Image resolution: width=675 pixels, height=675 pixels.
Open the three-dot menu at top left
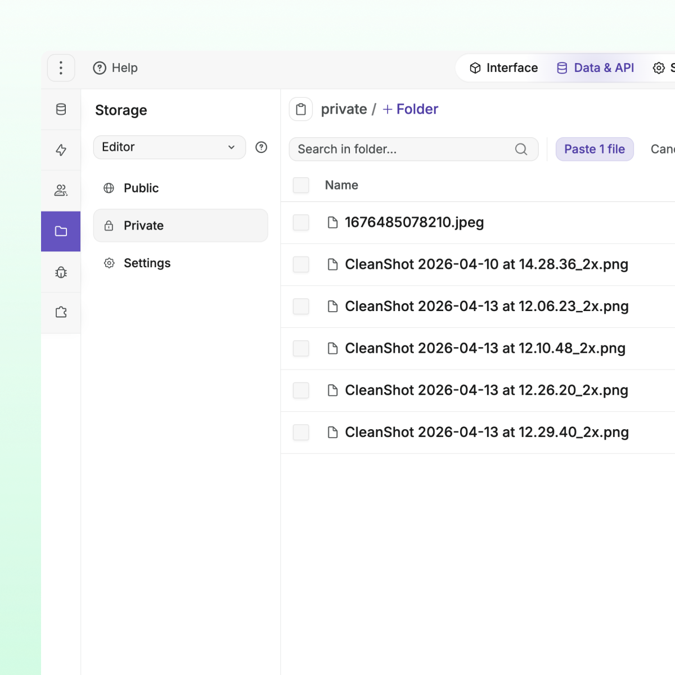click(61, 67)
